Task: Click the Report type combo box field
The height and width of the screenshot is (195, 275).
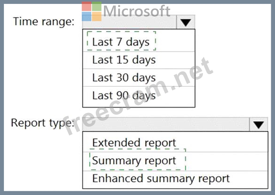Action: coord(165,125)
